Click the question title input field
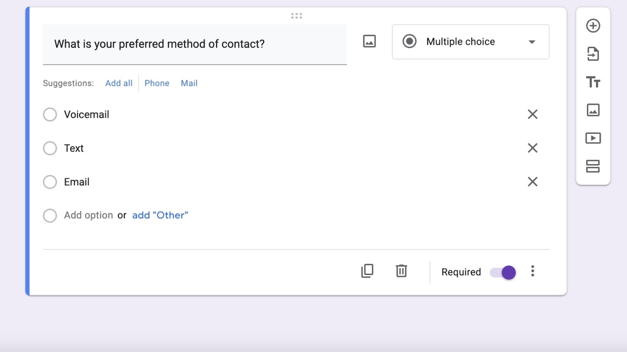 (195, 44)
